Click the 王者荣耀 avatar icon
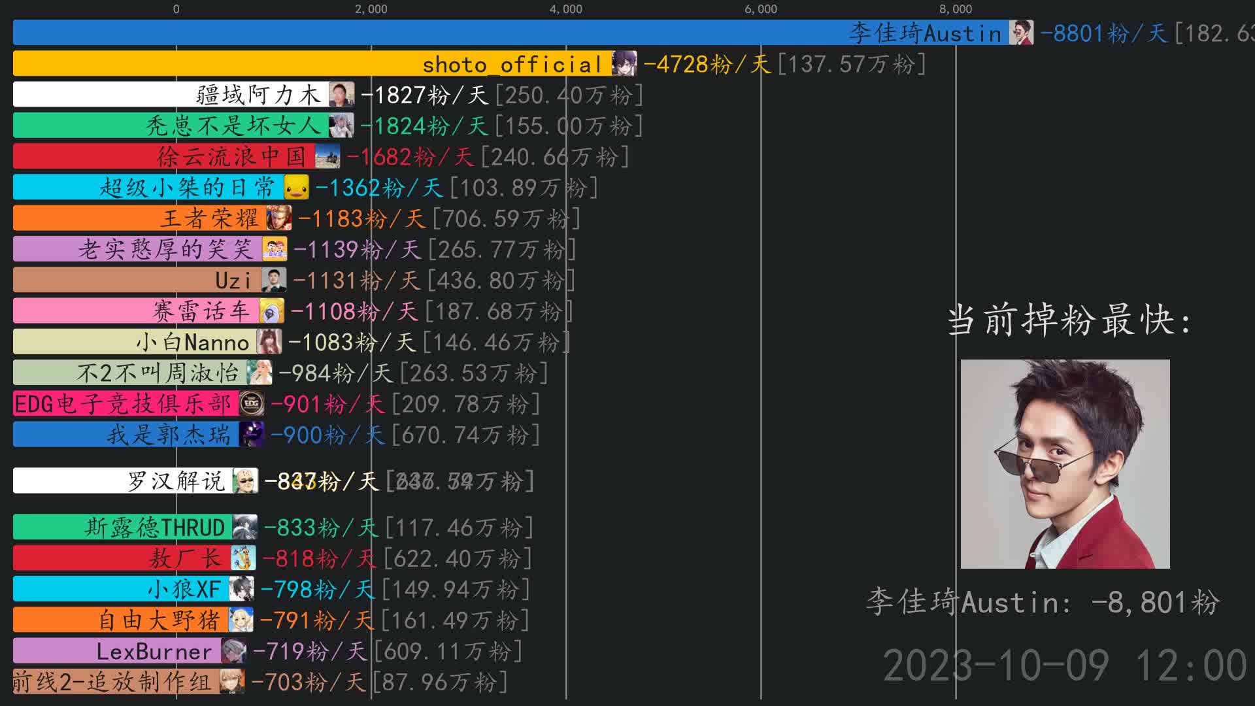Viewport: 1255px width, 706px height. (279, 218)
